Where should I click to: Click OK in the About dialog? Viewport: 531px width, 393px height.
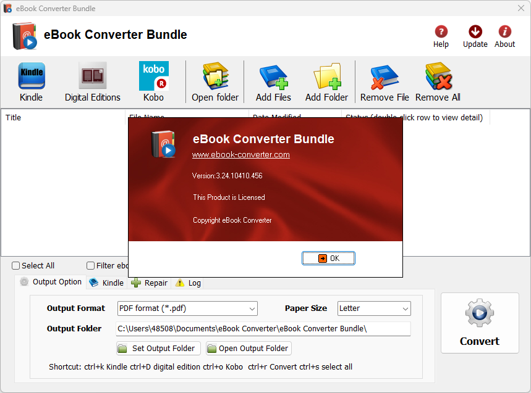coord(328,259)
